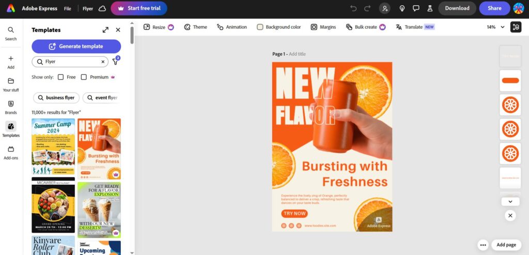Add a new page
This screenshot has width=529, height=255.
(506, 245)
